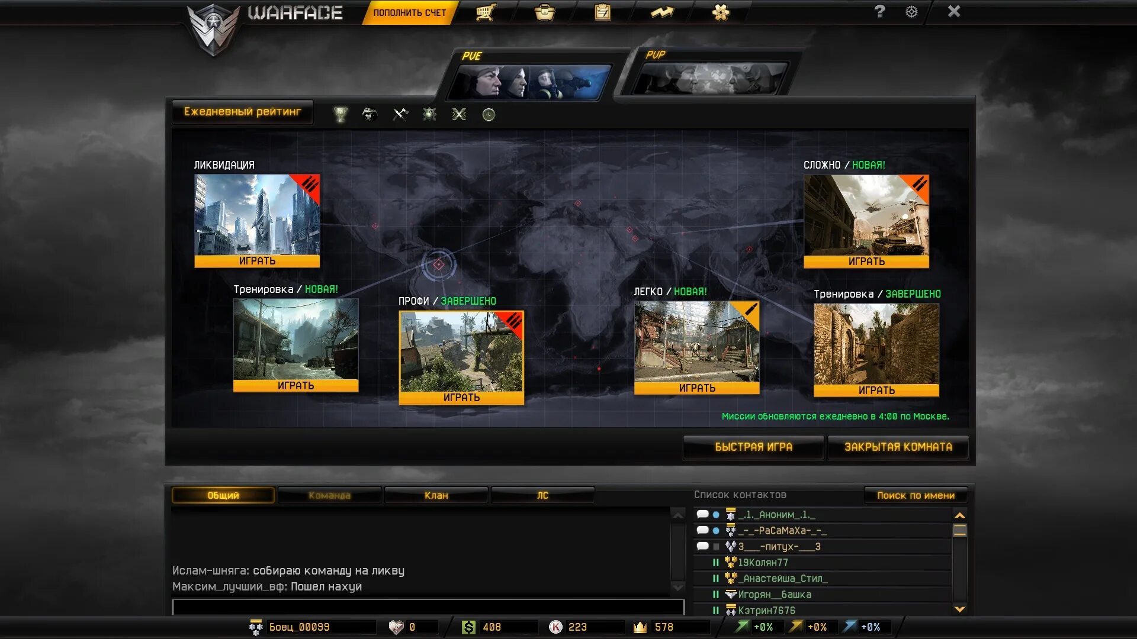Click the crown currency icon
Viewport: 1137px width, 639px height.
click(x=640, y=627)
